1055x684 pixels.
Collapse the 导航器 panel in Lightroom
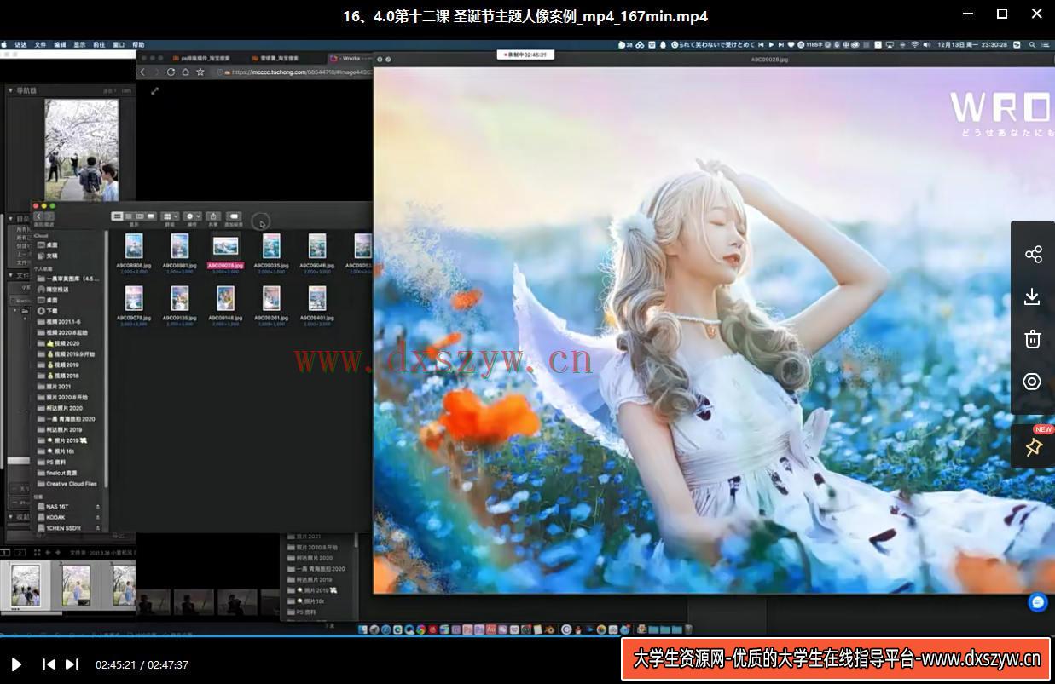(11, 90)
